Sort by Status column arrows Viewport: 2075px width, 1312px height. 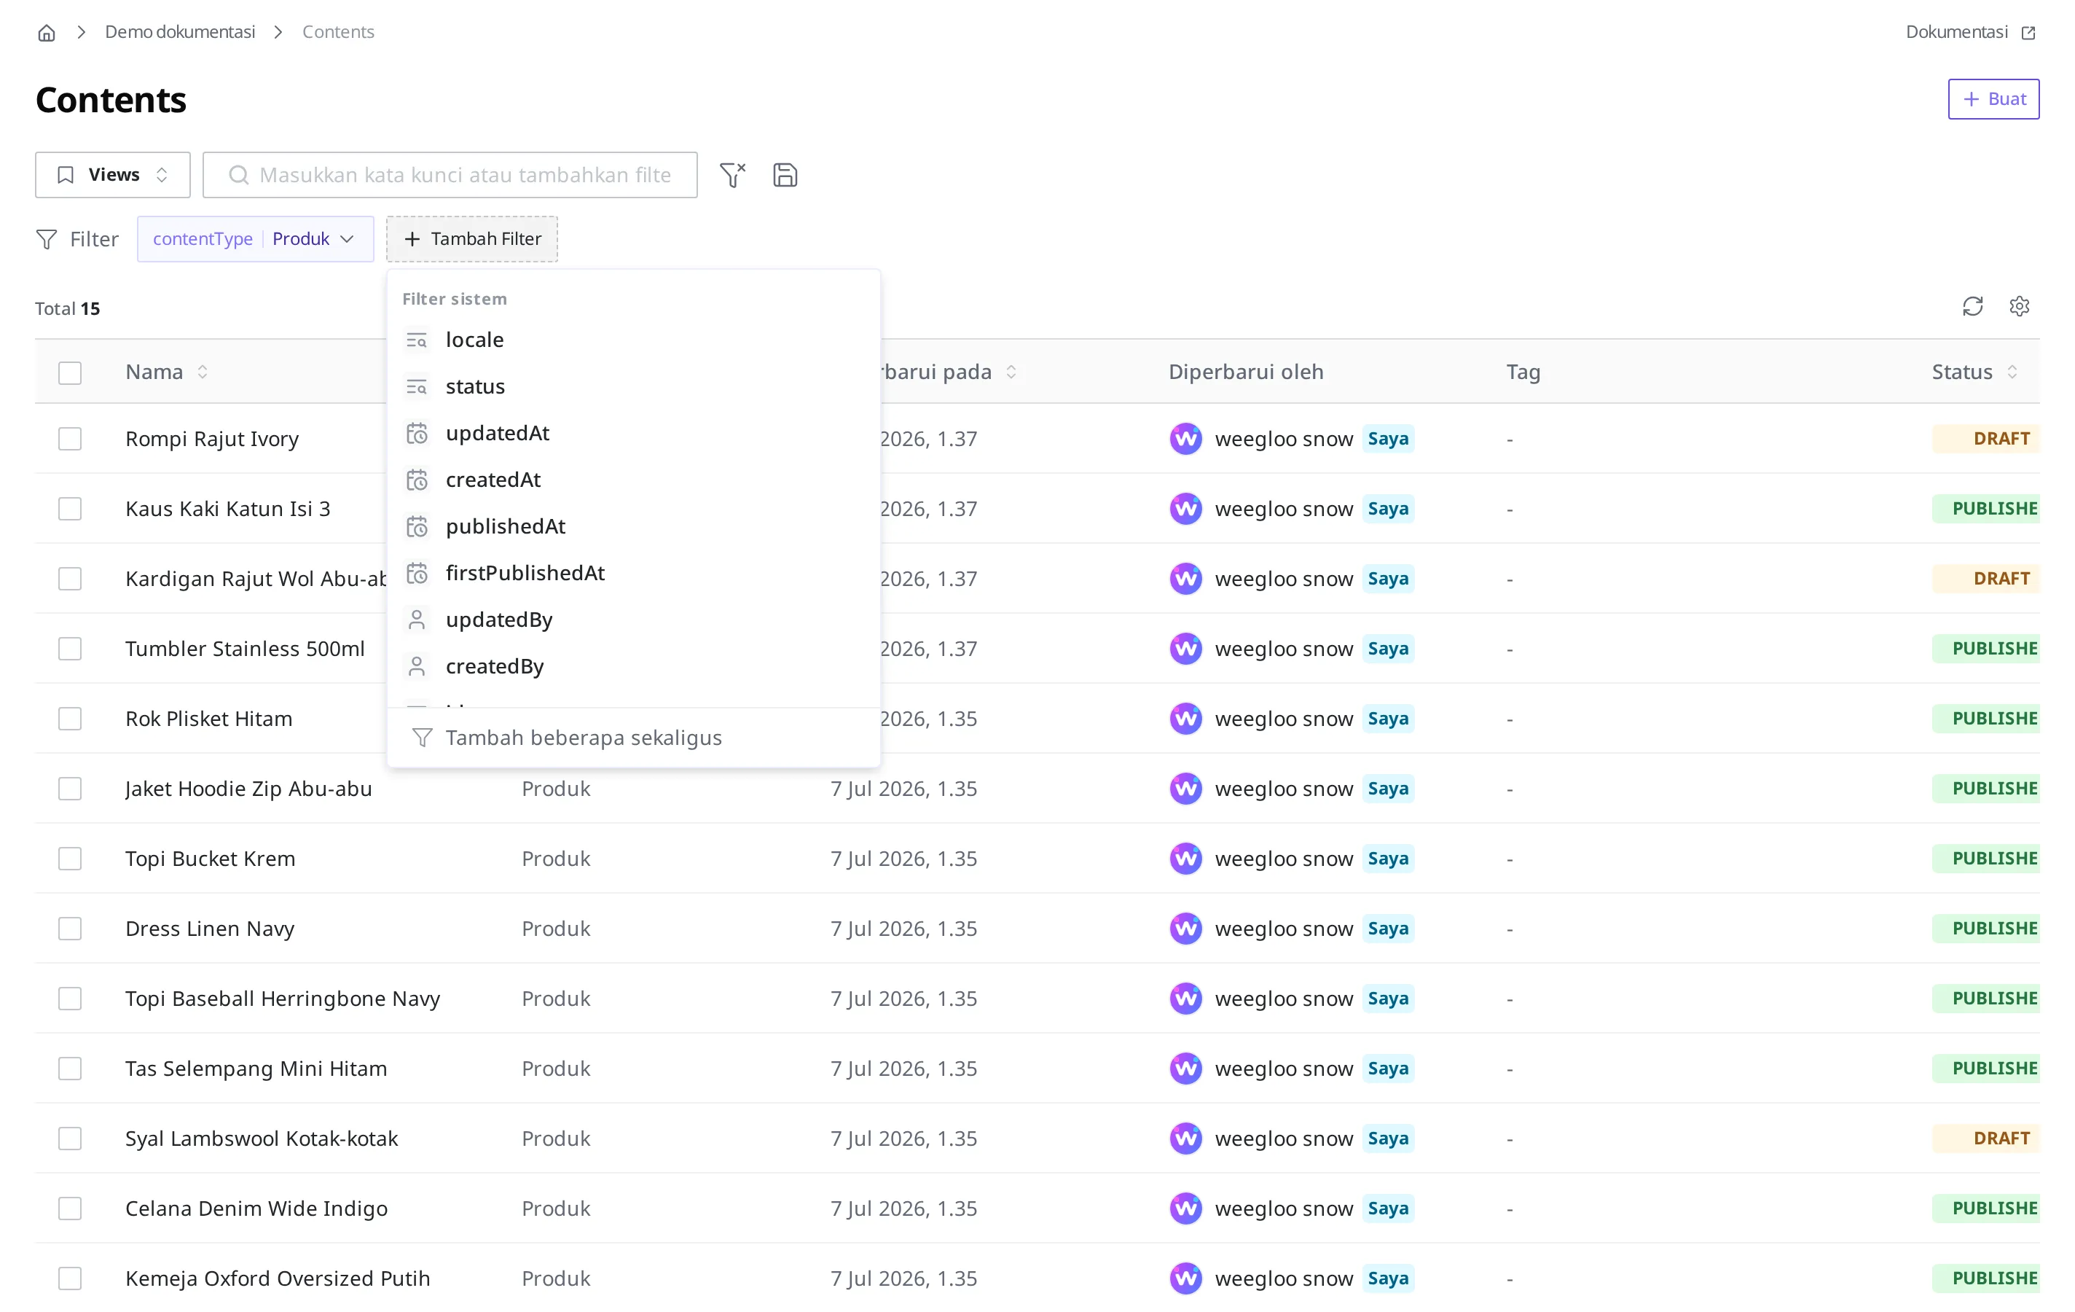pyautogui.click(x=2012, y=372)
